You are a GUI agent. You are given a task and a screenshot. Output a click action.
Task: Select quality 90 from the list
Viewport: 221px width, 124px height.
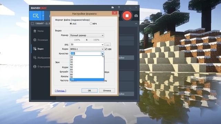87,77
